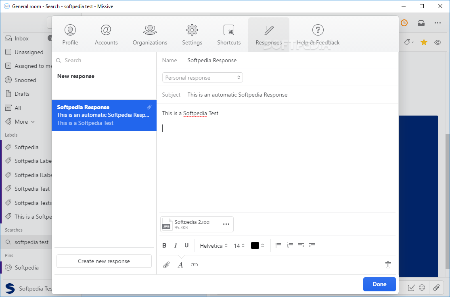Increase the text indent
The width and height of the screenshot is (450, 297).
(x=312, y=245)
